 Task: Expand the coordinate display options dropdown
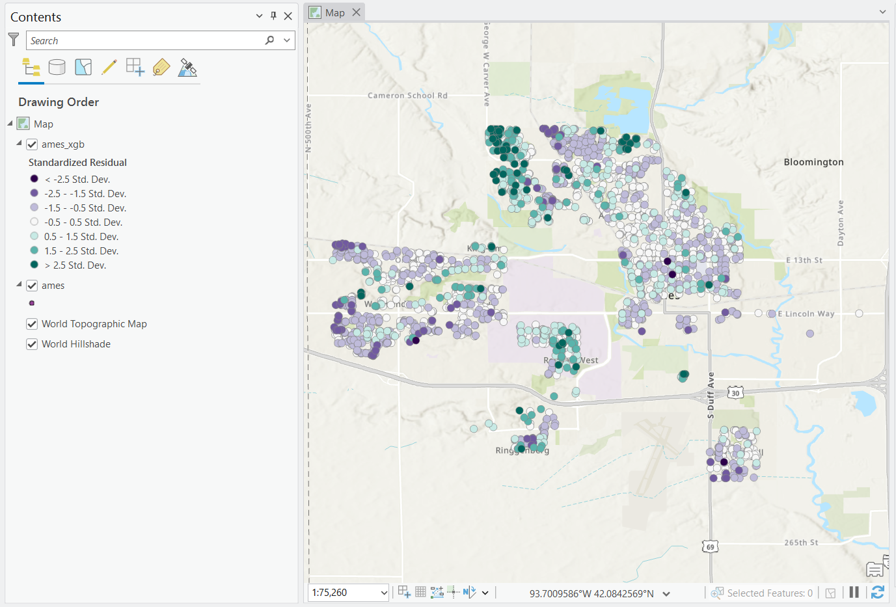(x=666, y=592)
